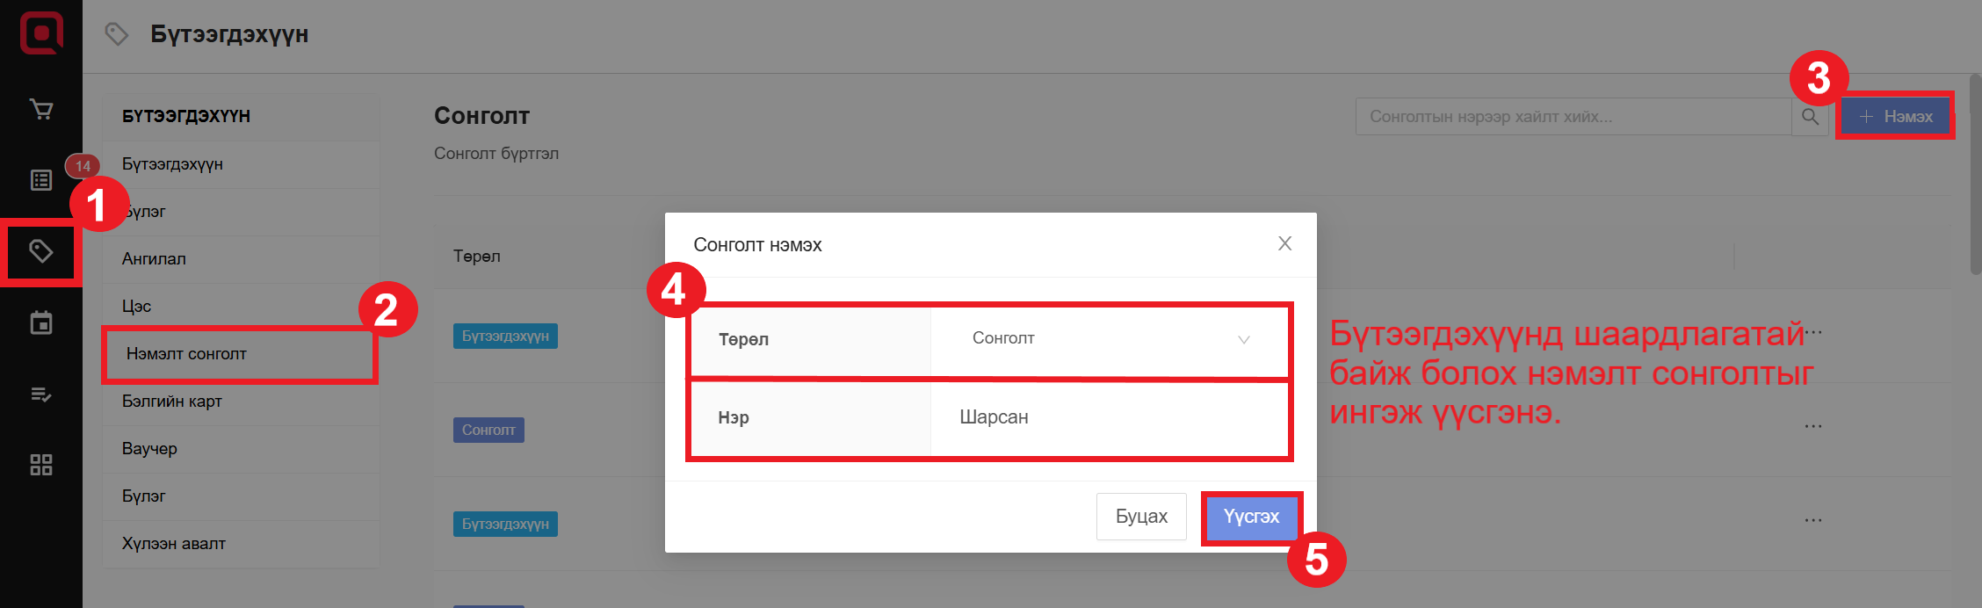Click the Нэмэх add button
This screenshot has height=608, width=1982.
[1896, 117]
